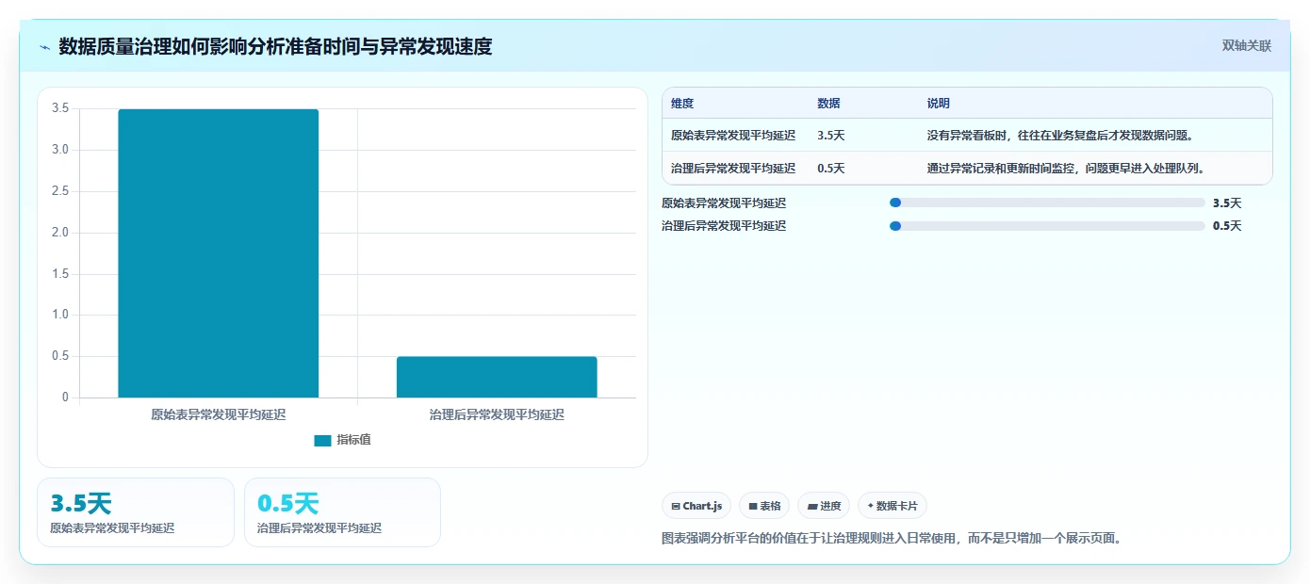Click the footer note starting 图表强调分析平台
This screenshot has height=584, width=1310.
click(892, 539)
